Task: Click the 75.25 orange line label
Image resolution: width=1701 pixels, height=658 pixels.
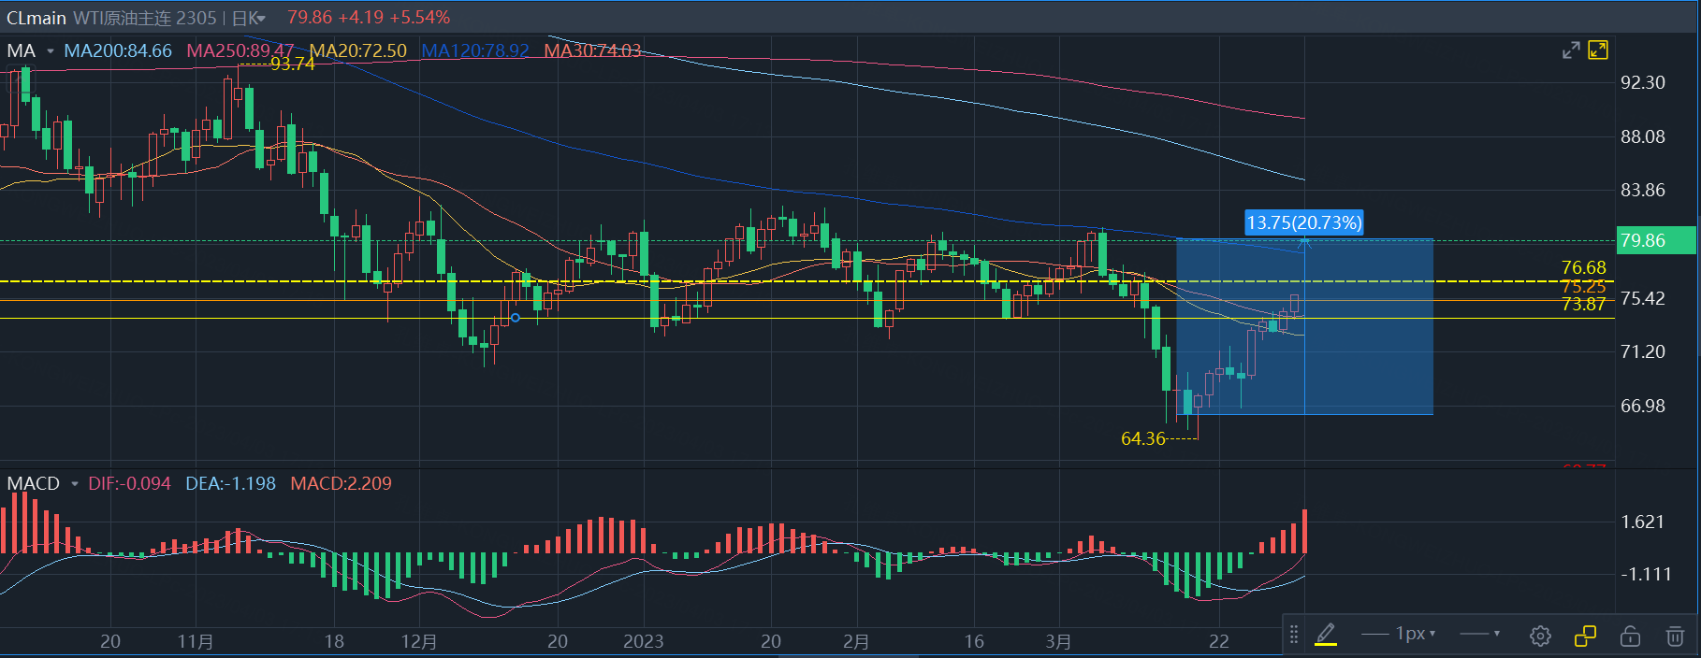Action: 1583,287
